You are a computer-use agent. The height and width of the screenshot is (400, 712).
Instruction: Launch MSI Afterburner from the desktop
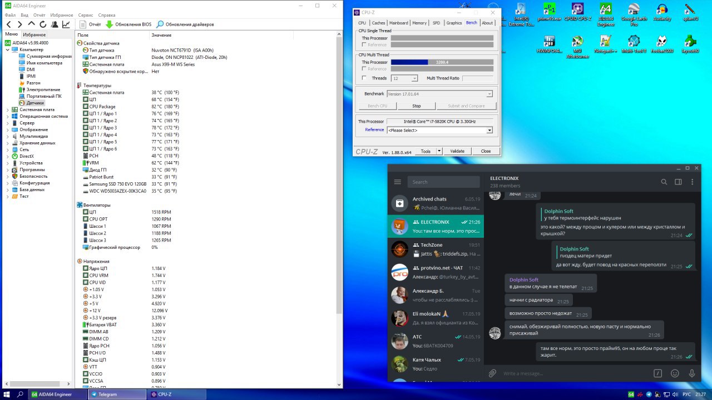577,47
